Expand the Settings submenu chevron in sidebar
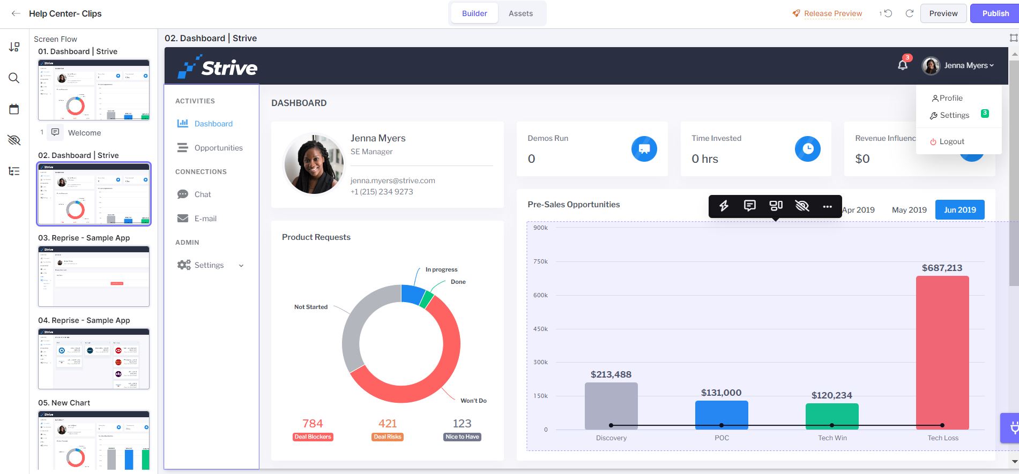This screenshot has height=474, width=1019. (241, 266)
